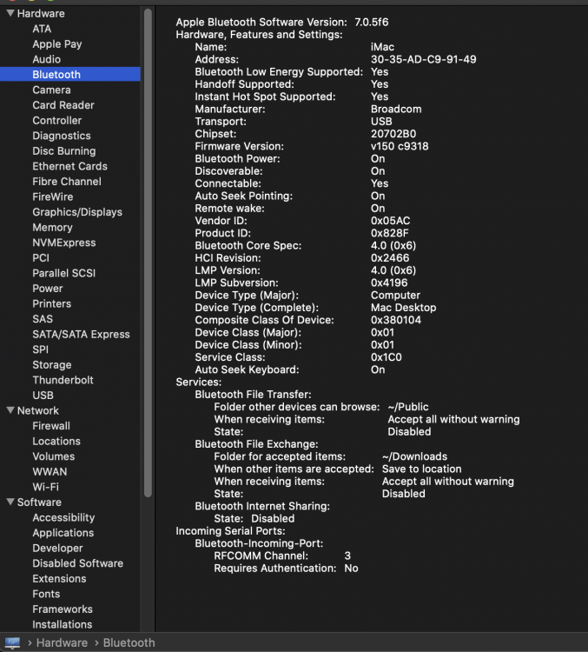Select SPI in the sidebar

[40, 349]
